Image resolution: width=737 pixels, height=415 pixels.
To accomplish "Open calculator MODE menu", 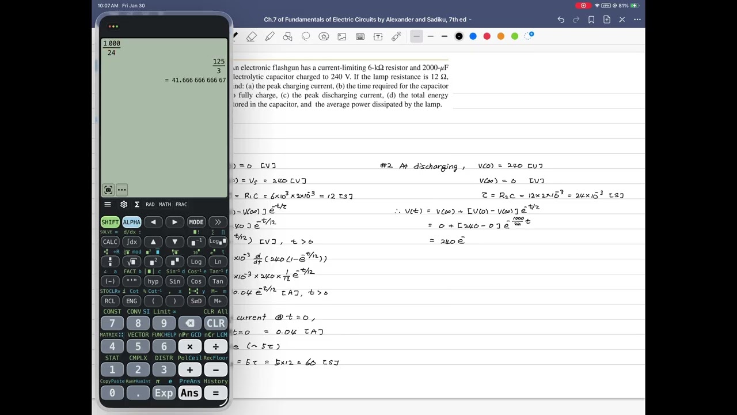I will (x=196, y=222).
